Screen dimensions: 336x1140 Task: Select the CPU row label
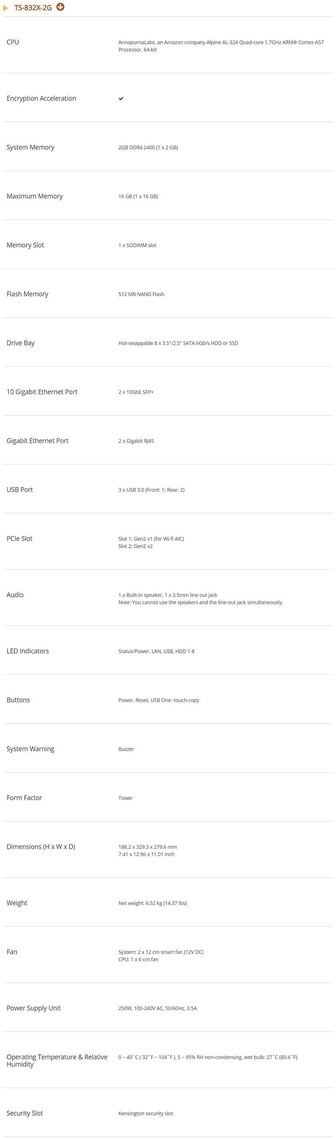pyautogui.click(x=13, y=42)
